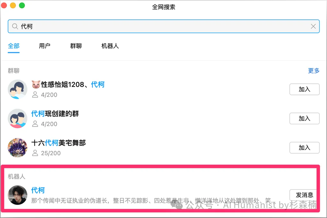This screenshot has height=218, width=327.
Task: Click the magnifying glass search icon
Action: [15, 26]
